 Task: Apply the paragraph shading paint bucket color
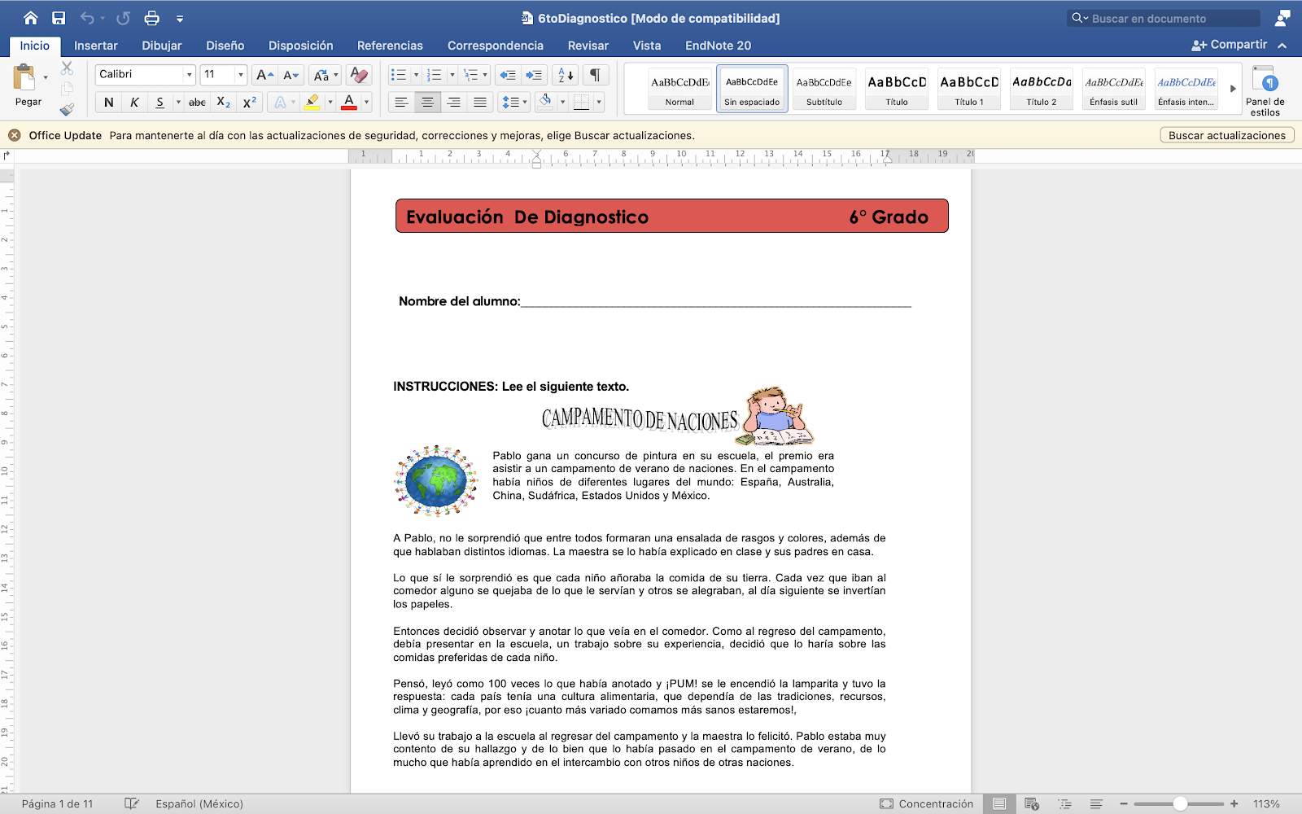546,102
